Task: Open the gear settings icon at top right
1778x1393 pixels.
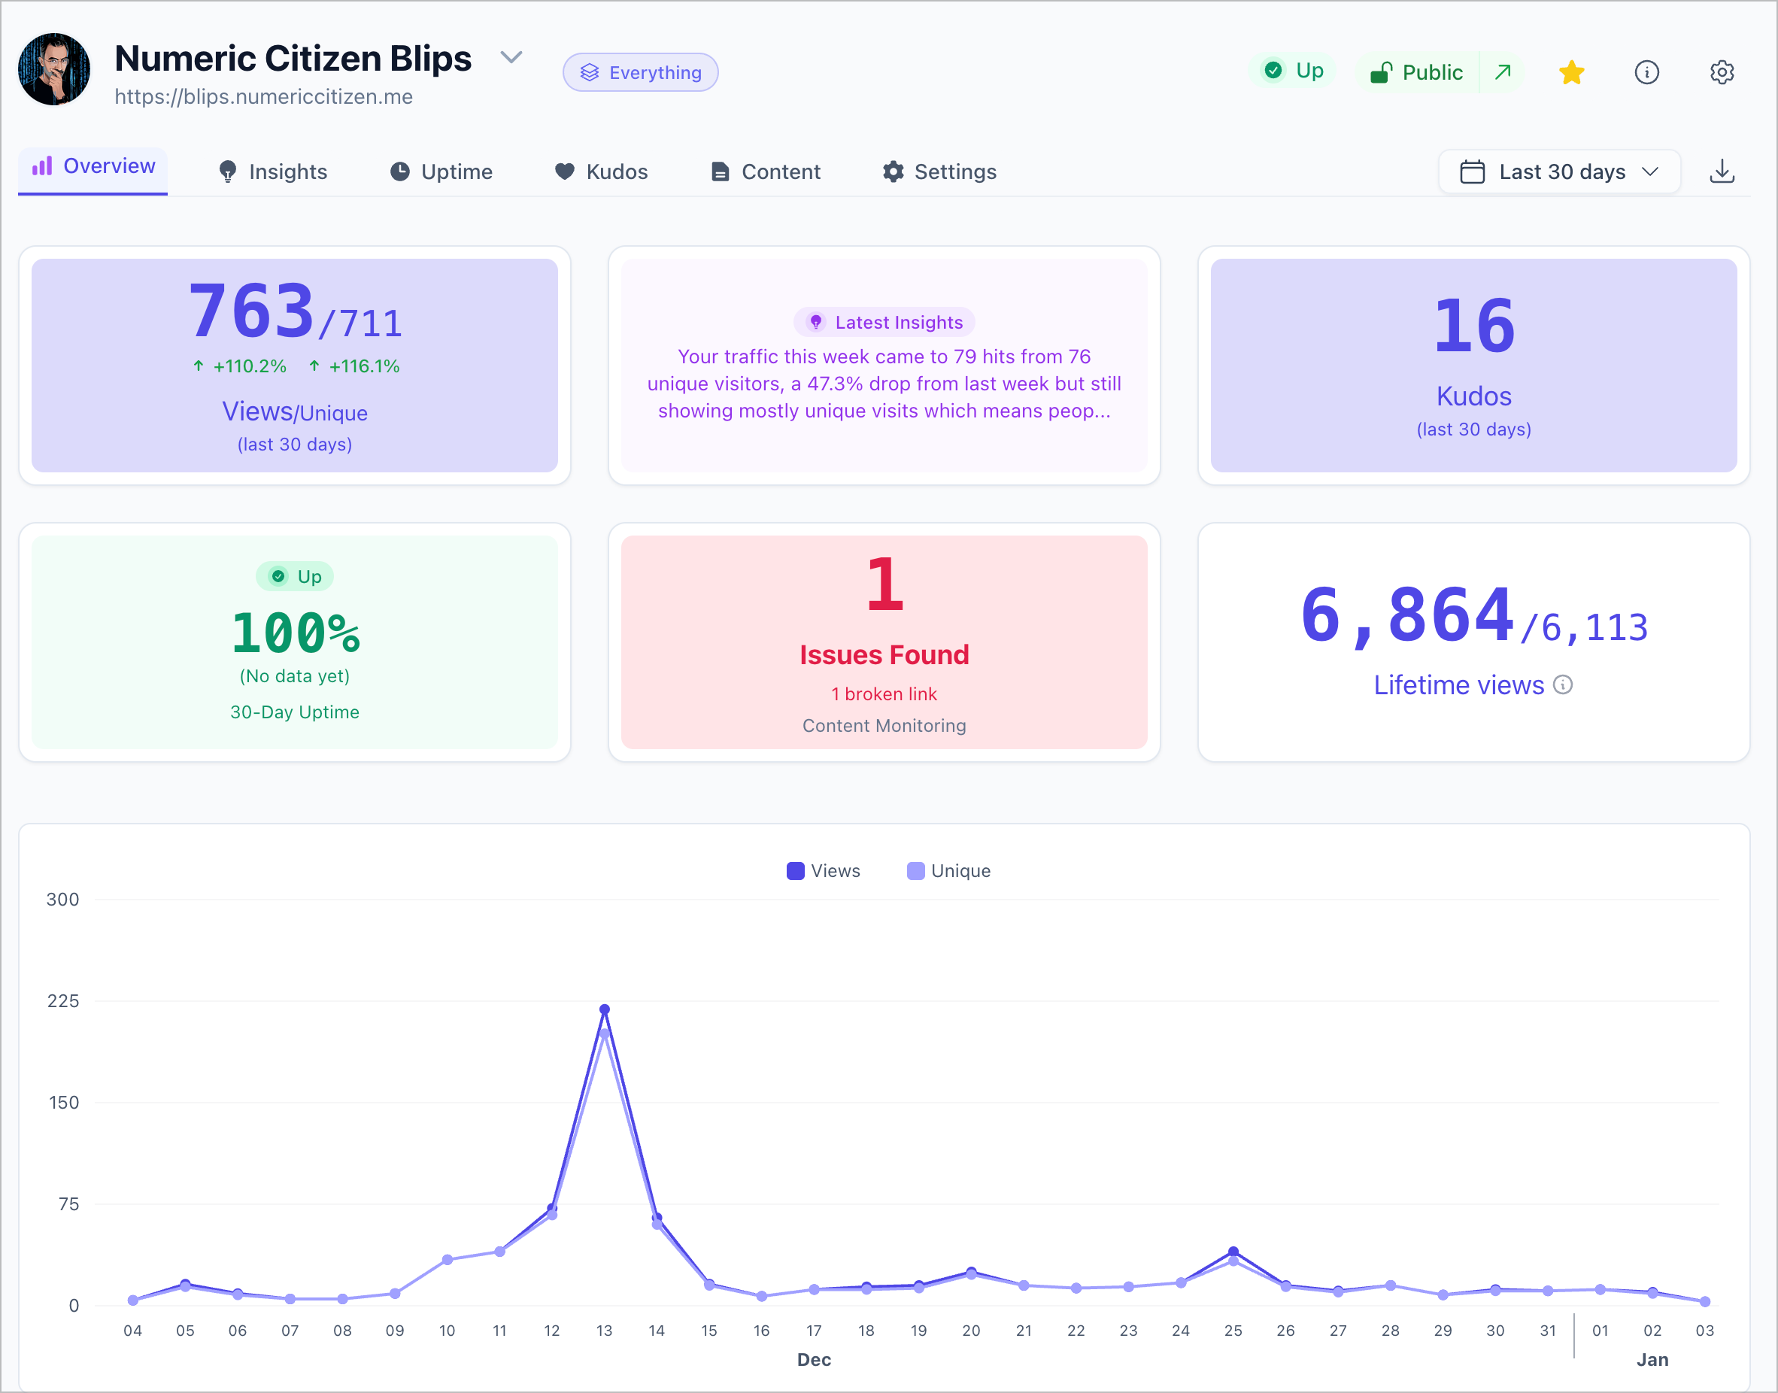Action: (1721, 73)
